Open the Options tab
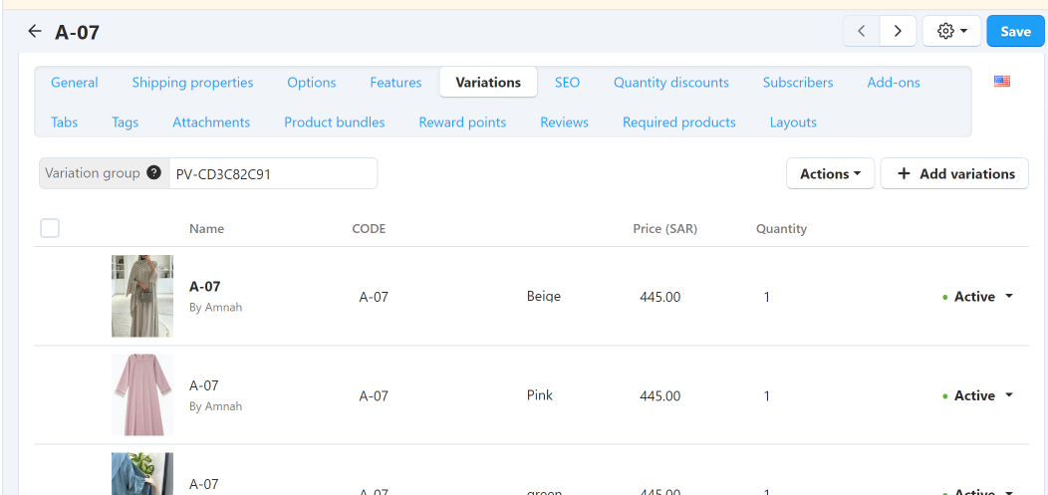This screenshot has width=1048, height=495. click(312, 82)
